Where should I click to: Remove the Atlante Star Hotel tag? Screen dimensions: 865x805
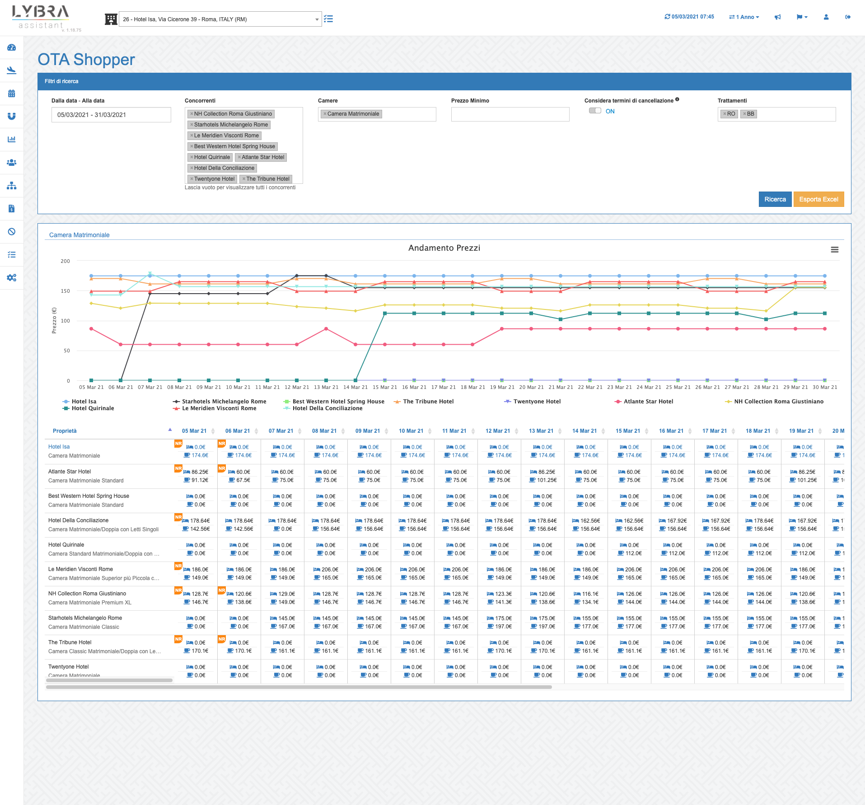[239, 157]
